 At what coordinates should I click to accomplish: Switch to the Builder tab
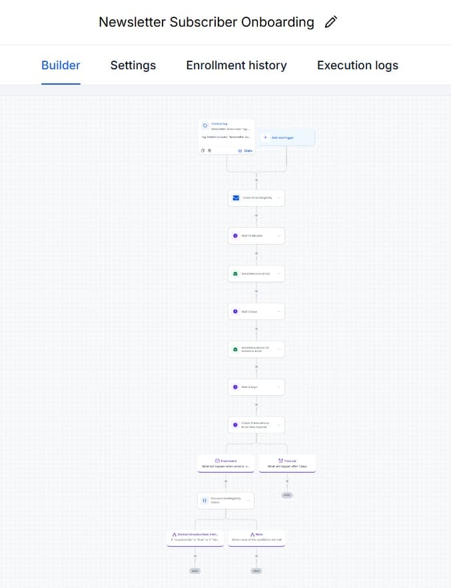click(x=61, y=65)
